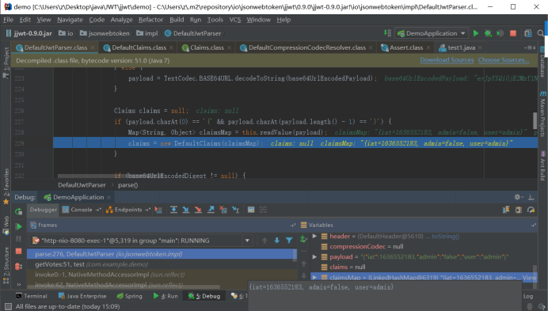Image resolution: width=548 pixels, height=311 pixels.
Task: Toggle tool window quick access in the status bar
Action: [x=8, y=306]
